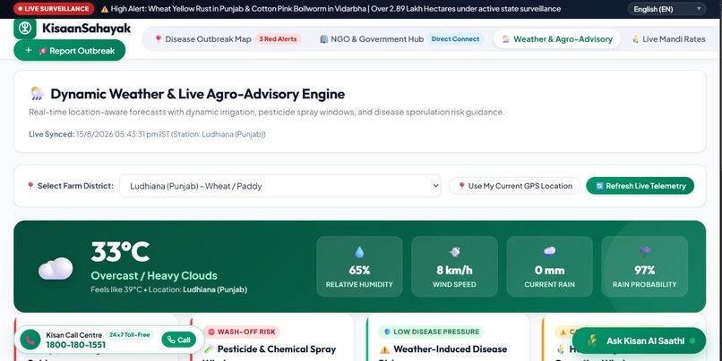The height and width of the screenshot is (361, 722).
Task: Click the Report Outbreak button
Action: (x=70, y=51)
